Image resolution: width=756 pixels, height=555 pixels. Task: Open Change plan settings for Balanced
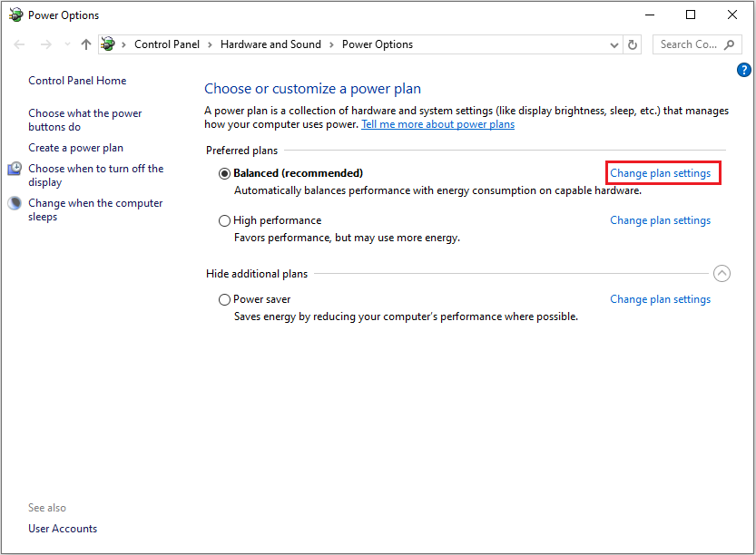(660, 173)
